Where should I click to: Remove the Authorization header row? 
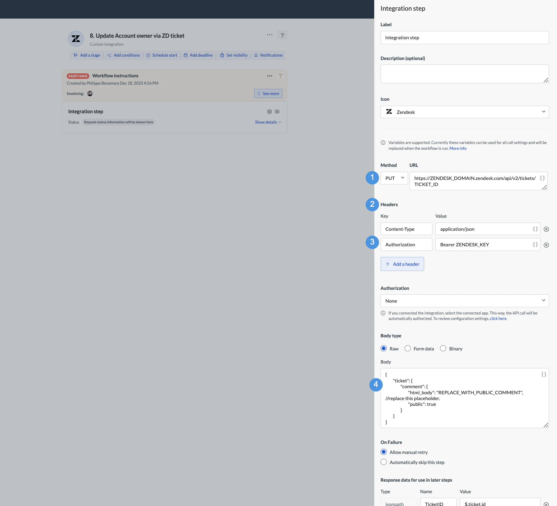tap(546, 245)
